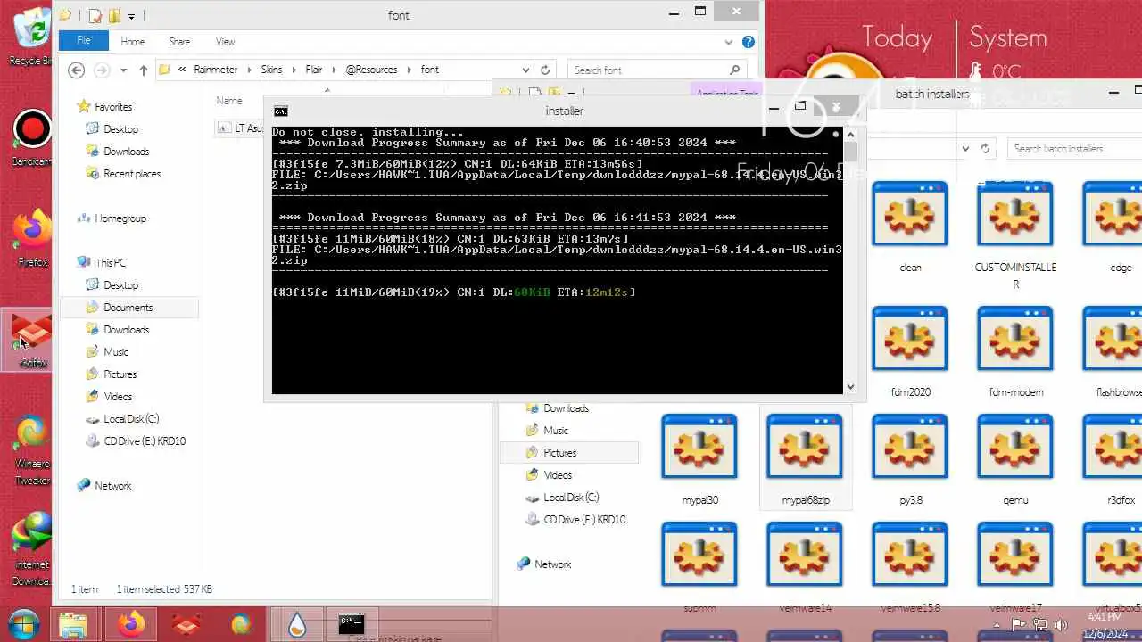Image resolution: width=1142 pixels, height=642 pixels.
Task: Refresh the batch installers window
Action: point(985,149)
